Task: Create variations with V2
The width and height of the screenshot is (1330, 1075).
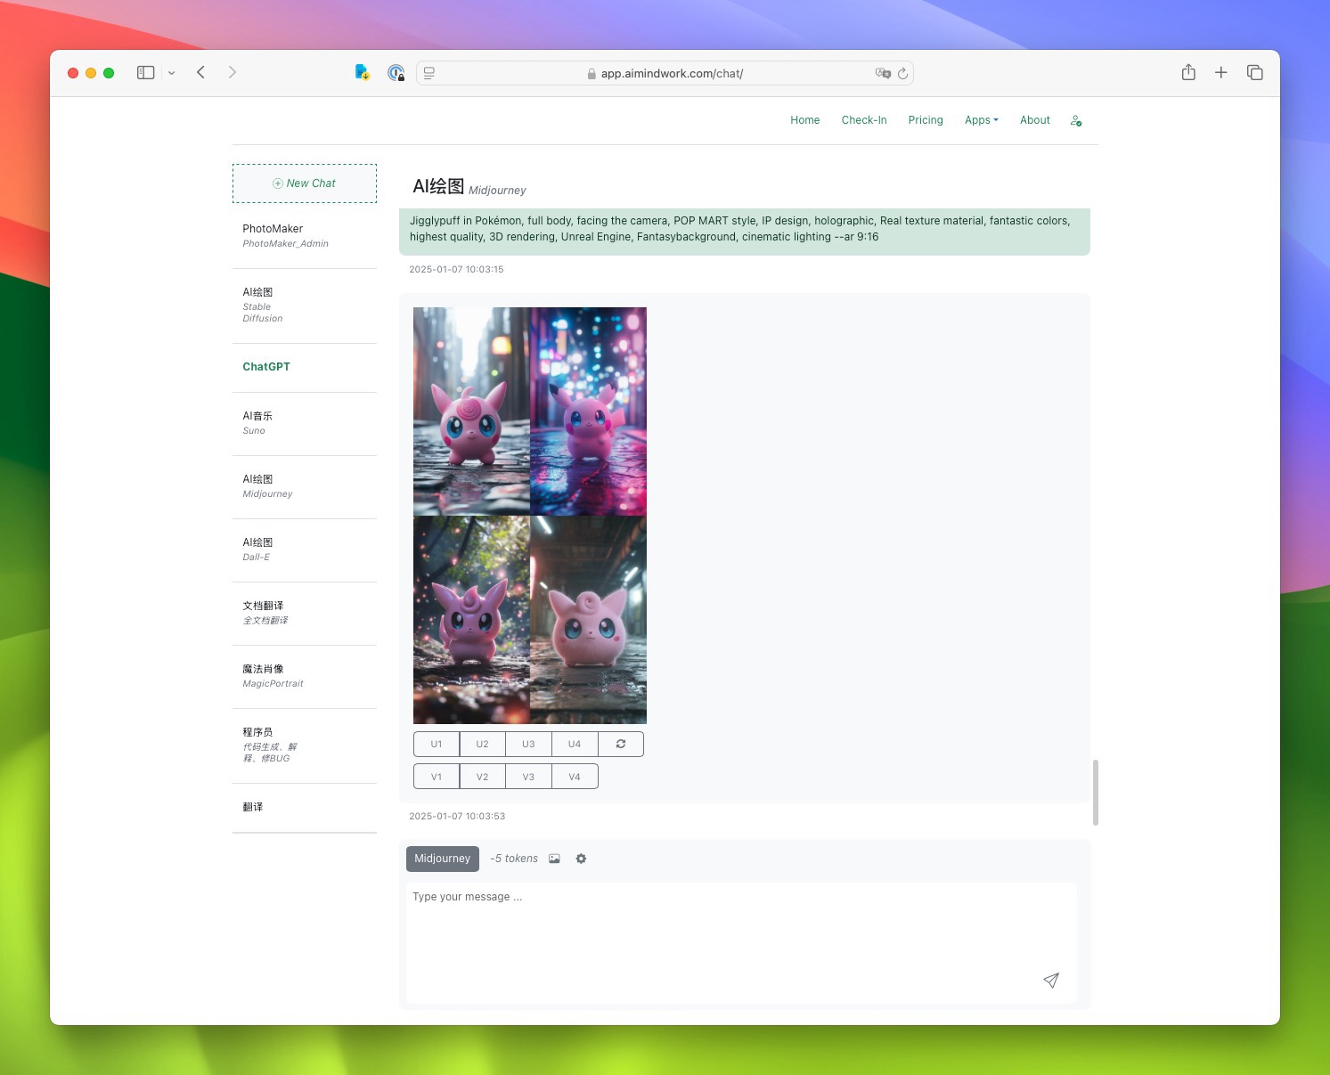Action: 483,777
